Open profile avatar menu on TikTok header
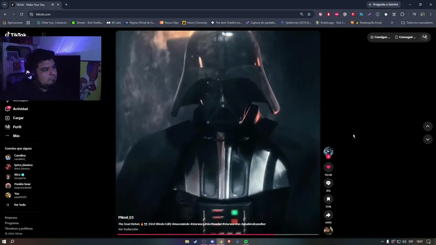Image resolution: width=436 pixels, height=245 pixels. (424, 37)
